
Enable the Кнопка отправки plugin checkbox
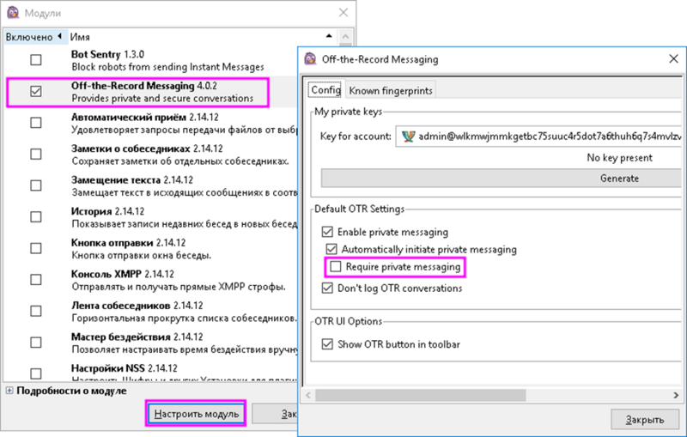[x=36, y=248]
